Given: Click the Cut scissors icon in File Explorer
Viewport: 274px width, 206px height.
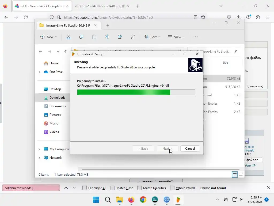Looking at the screenshot, I should click(68, 37).
